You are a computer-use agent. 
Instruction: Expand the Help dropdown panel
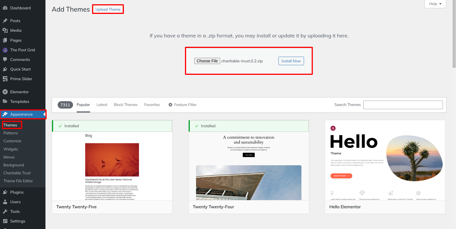tap(435, 4)
